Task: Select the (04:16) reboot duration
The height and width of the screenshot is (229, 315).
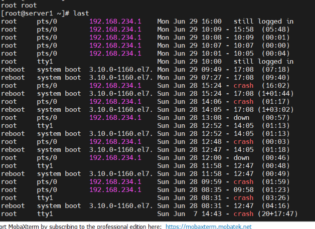Action: tap(276, 206)
